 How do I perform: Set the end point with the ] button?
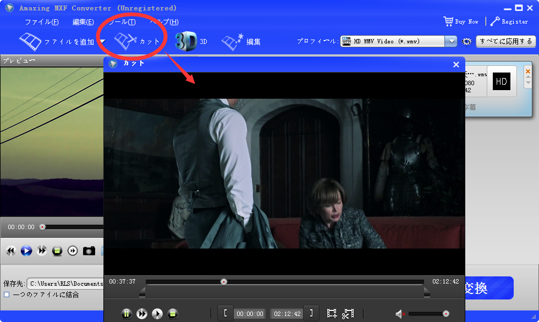pos(311,313)
